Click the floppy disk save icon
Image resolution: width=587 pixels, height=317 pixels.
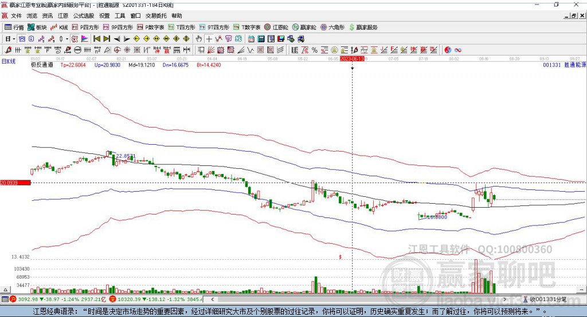pyautogui.click(x=281, y=39)
